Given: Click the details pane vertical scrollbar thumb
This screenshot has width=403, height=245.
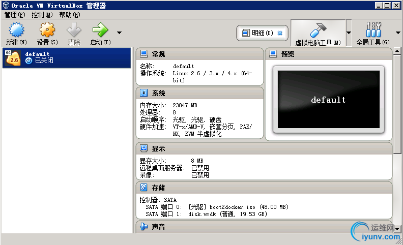Looking at the screenshot, I should click(397, 104).
